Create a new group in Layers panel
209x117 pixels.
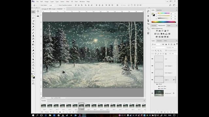pyautogui.click(x=168, y=112)
